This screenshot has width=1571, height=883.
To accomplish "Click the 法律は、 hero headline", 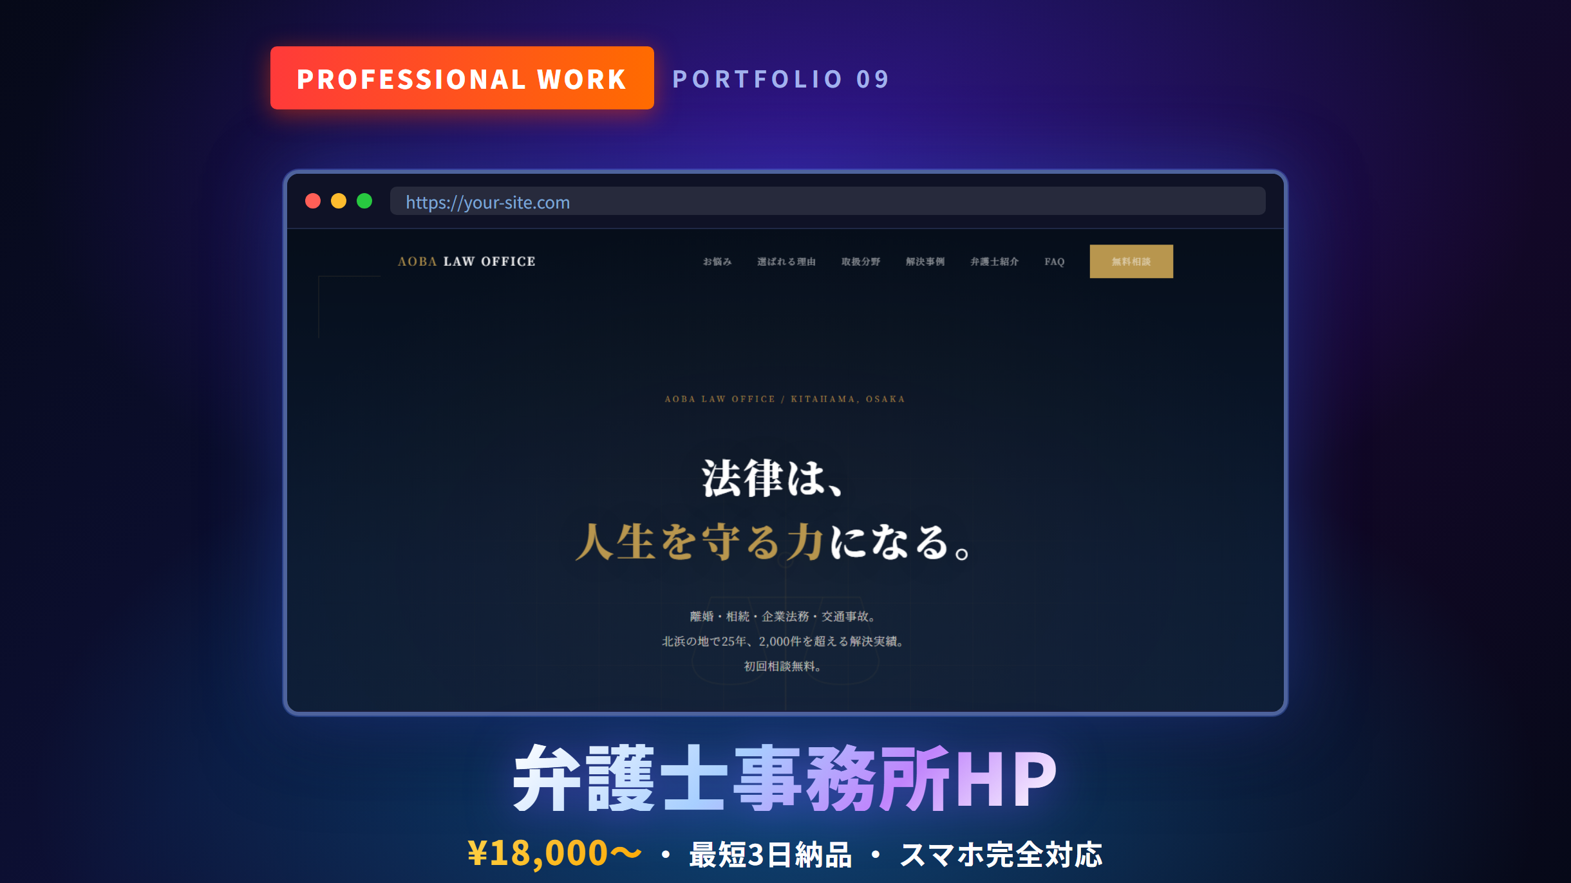I will tap(773, 478).
